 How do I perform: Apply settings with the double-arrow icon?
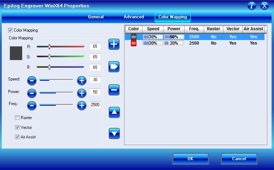tap(114, 67)
